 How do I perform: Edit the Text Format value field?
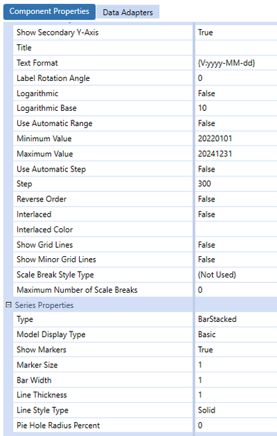click(236, 63)
